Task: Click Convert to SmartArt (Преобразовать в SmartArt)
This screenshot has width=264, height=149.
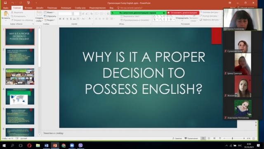Action: (x=135, y=20)
